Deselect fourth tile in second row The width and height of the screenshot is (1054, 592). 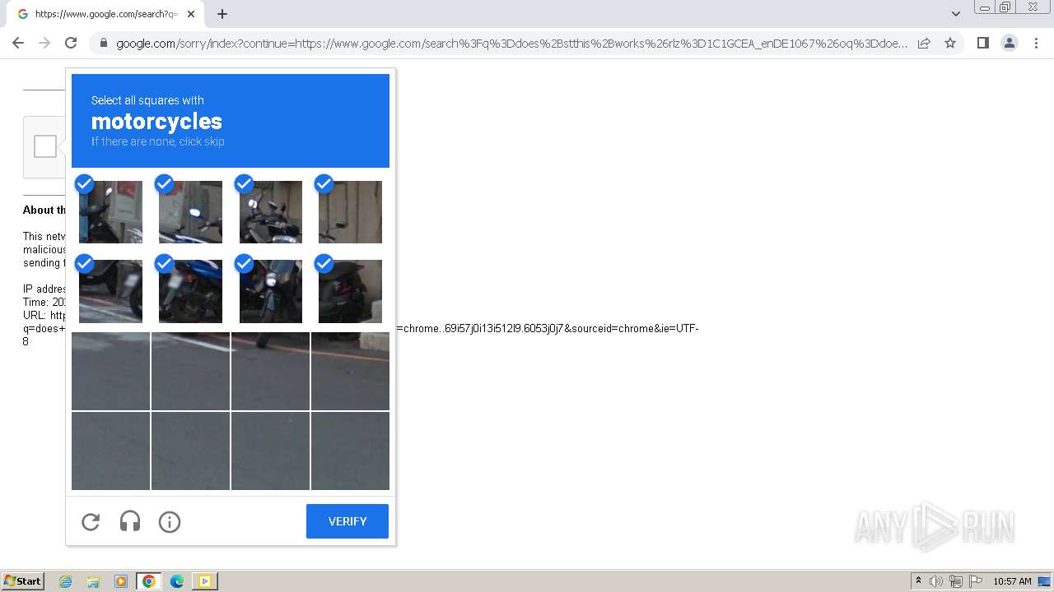tap(350, 291)
